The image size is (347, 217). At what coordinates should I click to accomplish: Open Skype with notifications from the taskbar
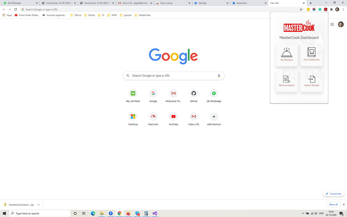[137, 213]
